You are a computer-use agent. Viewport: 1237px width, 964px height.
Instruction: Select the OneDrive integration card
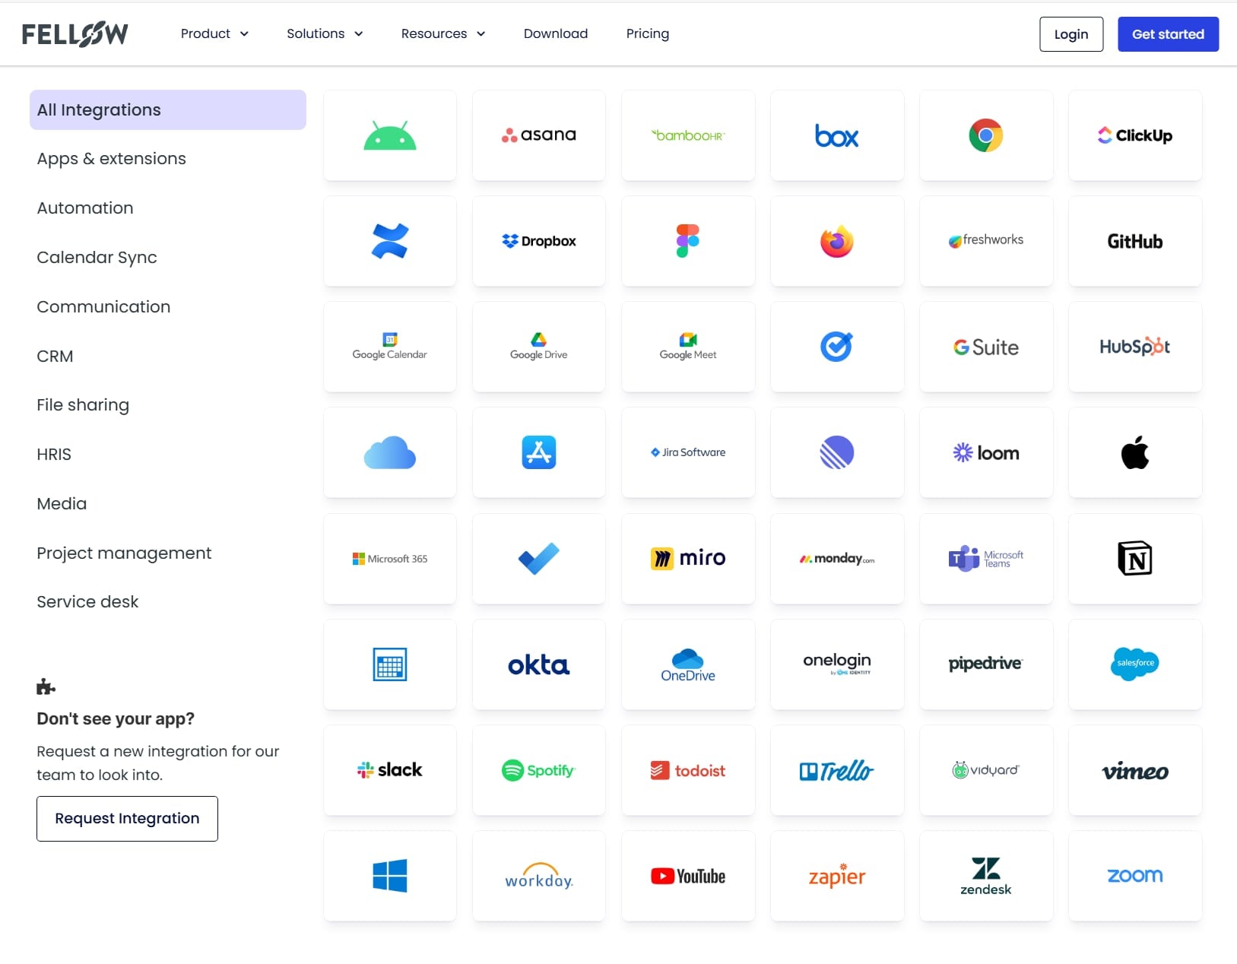tap(687, 664)
